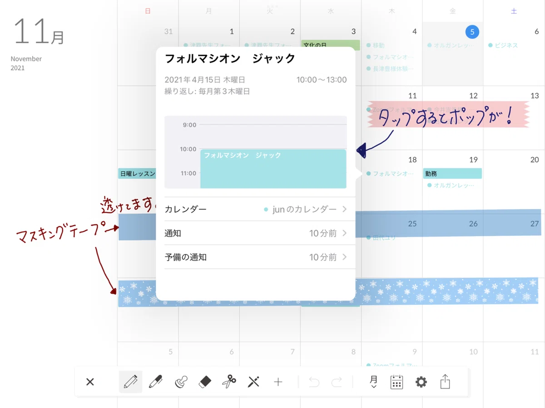The height and width of the screenshot is (408, 545).
Task: Tap the repeat text 毎月第3木曜日
Action: click(224, 91)
